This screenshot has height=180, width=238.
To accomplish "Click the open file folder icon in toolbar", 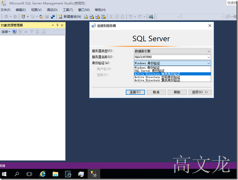I will pyautogui.click(x=41, y=17).
